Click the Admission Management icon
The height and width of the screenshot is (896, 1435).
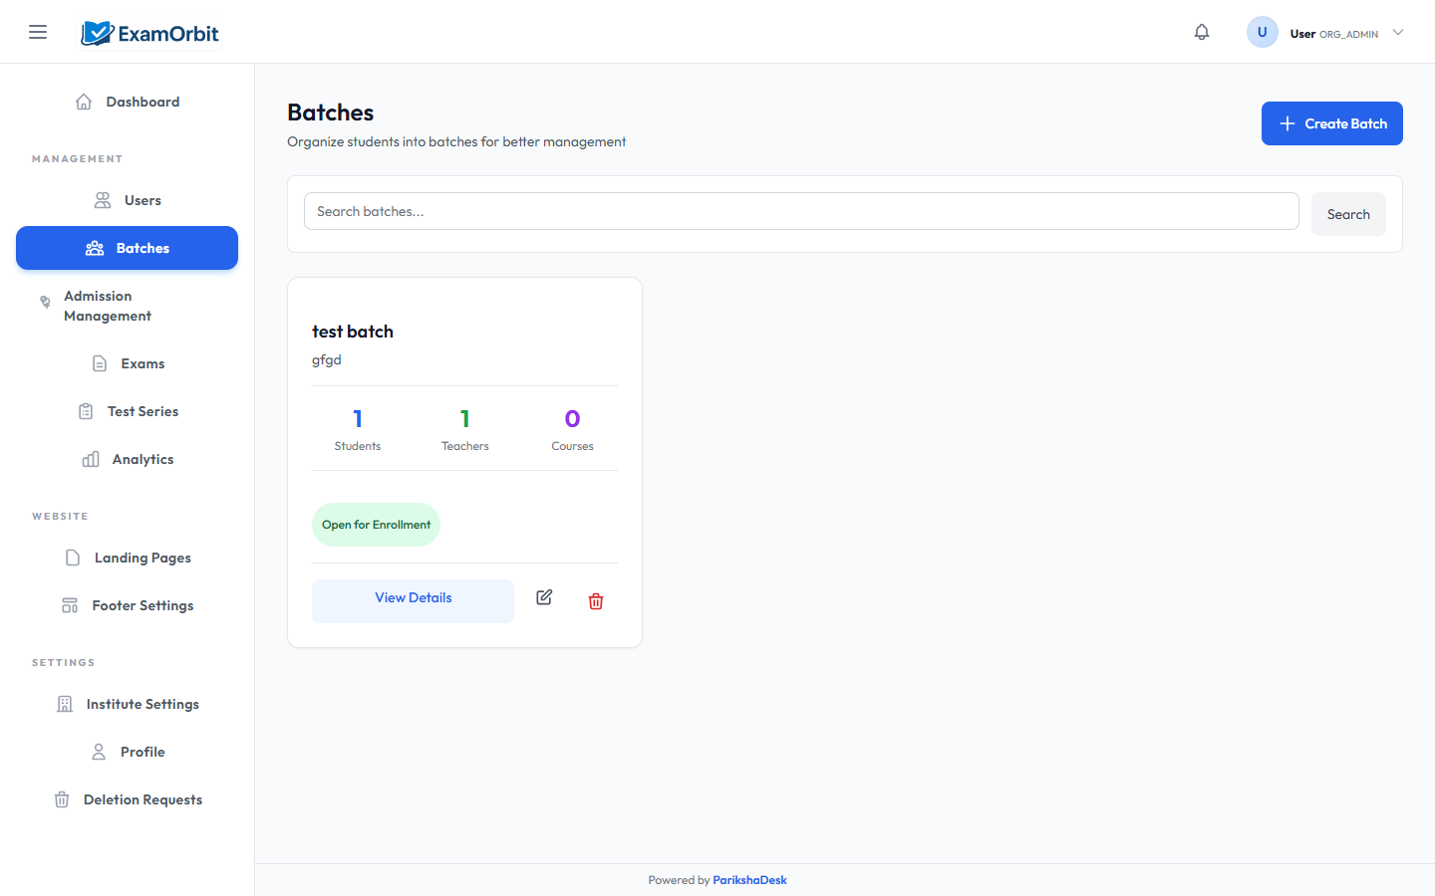[45, 302]
